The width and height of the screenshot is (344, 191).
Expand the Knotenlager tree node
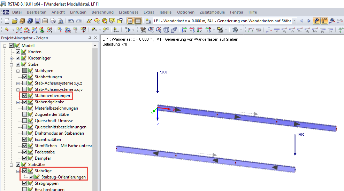(x=11, y=58)
